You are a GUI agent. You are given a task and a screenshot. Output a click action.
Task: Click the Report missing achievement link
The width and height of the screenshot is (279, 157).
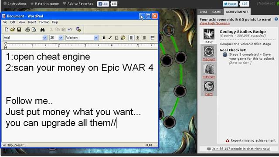point(253,140)
